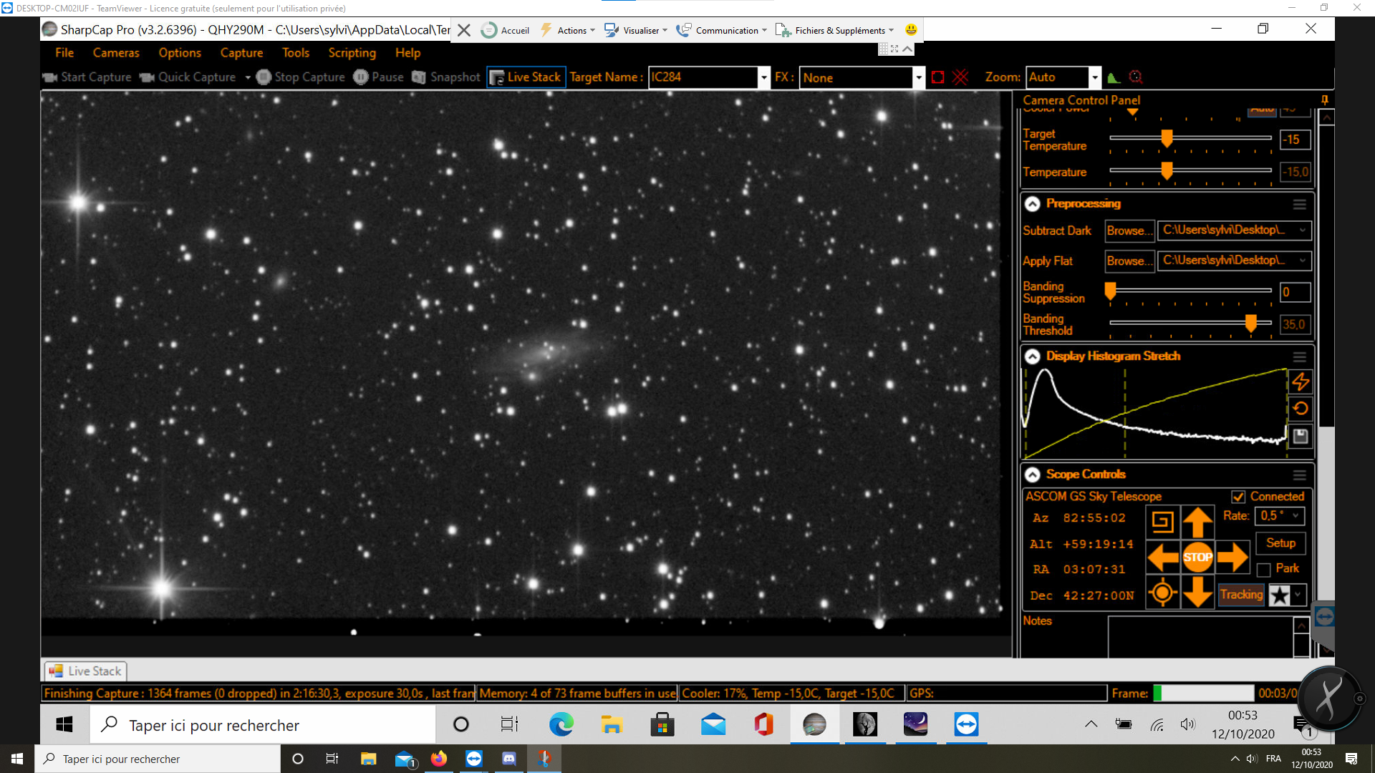The image size is (1375, 773).
Task: Click the scope move left arrow
Action: (x=1162, y=557)
